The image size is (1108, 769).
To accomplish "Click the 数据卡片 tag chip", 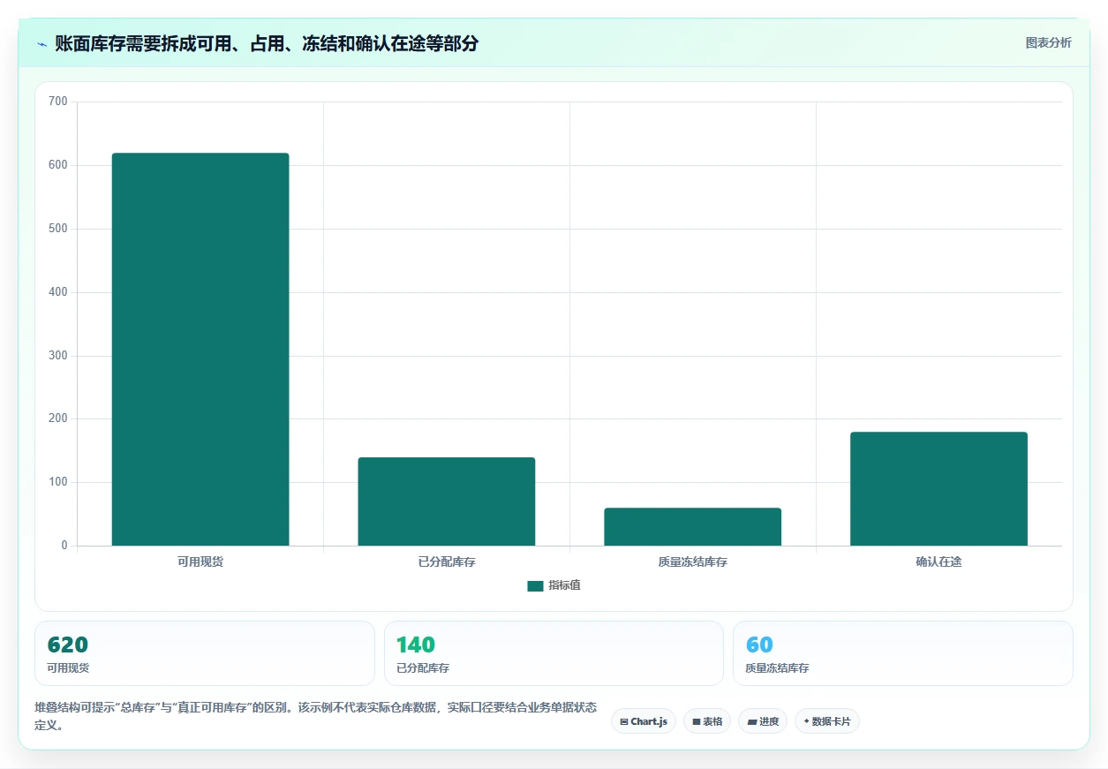I will click(827, 721).
